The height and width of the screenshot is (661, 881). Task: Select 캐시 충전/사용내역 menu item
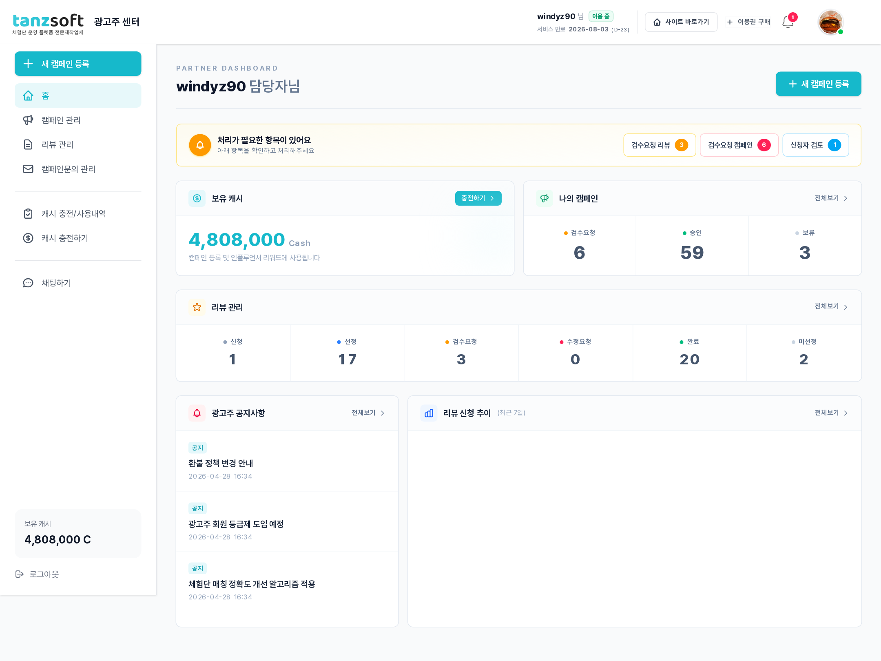pyautogui.click(x=78, y=214)
